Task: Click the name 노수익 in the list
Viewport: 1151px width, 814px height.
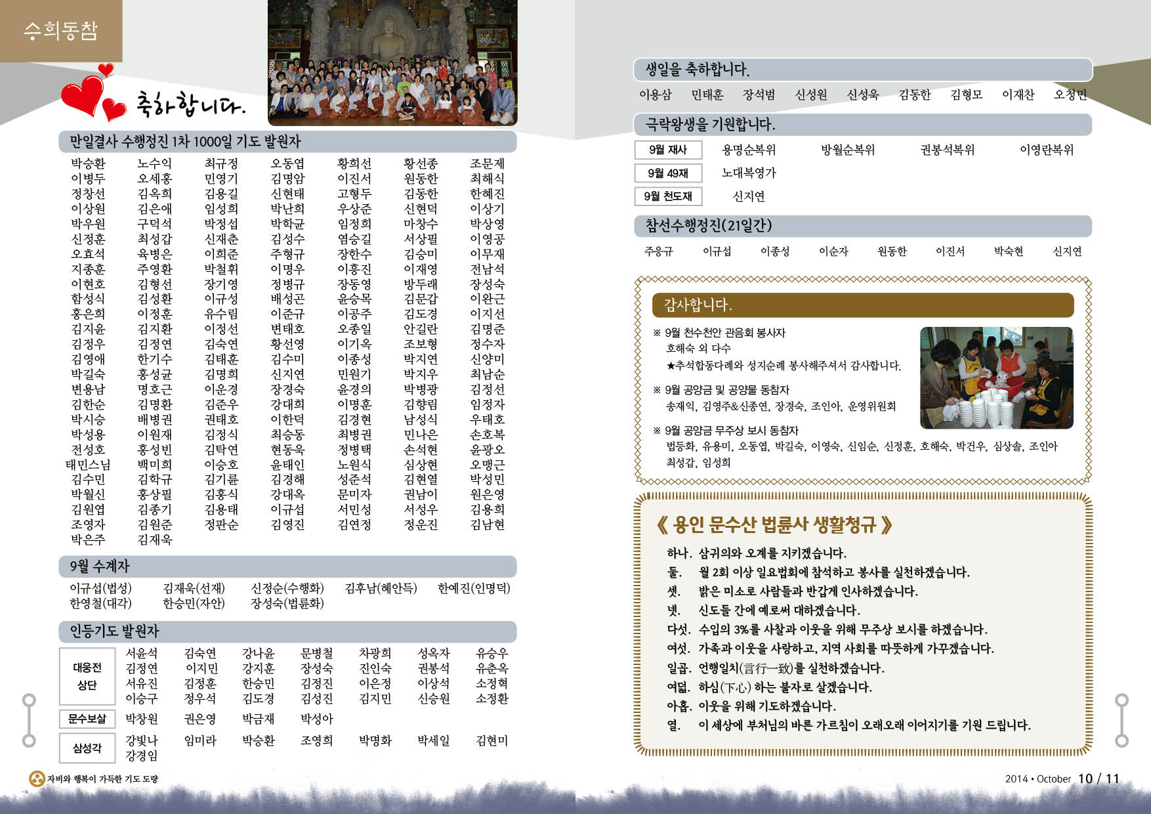Action: tap(154, 163)
